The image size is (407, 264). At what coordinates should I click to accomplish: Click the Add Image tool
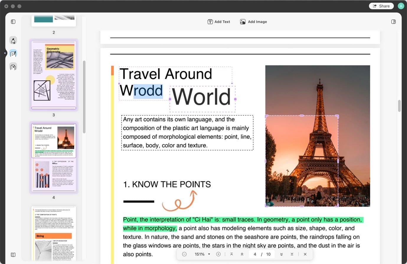point(253,22)
